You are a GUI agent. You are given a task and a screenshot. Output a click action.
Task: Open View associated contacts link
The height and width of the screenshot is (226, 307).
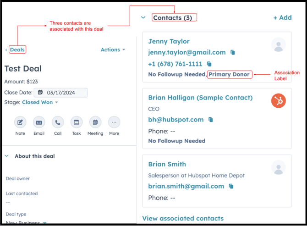(x=183, y=218)
